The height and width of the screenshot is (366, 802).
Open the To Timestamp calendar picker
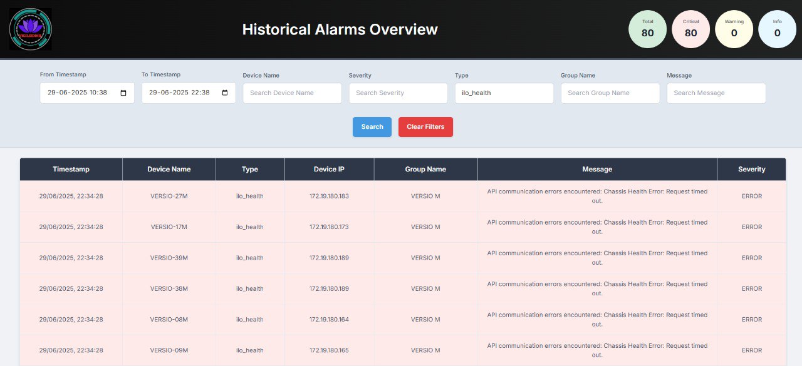(225, 92)
